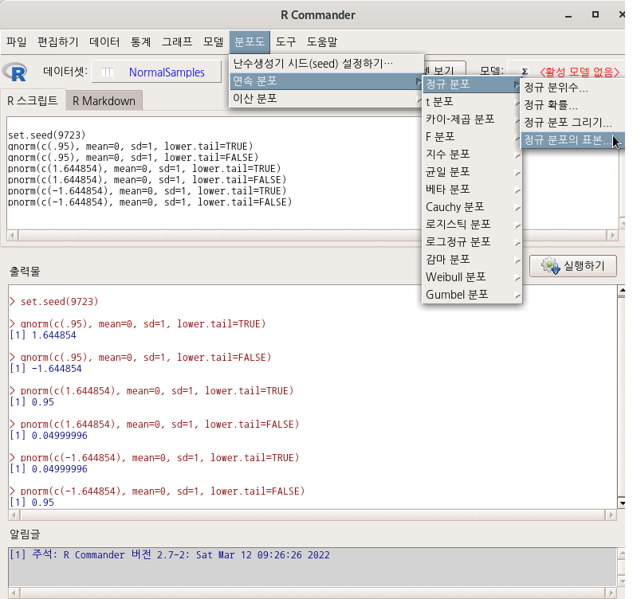Choose 정규 분위수... menu item
The width and height of the screenshot is (637, 599).
(x=572, y=88)
